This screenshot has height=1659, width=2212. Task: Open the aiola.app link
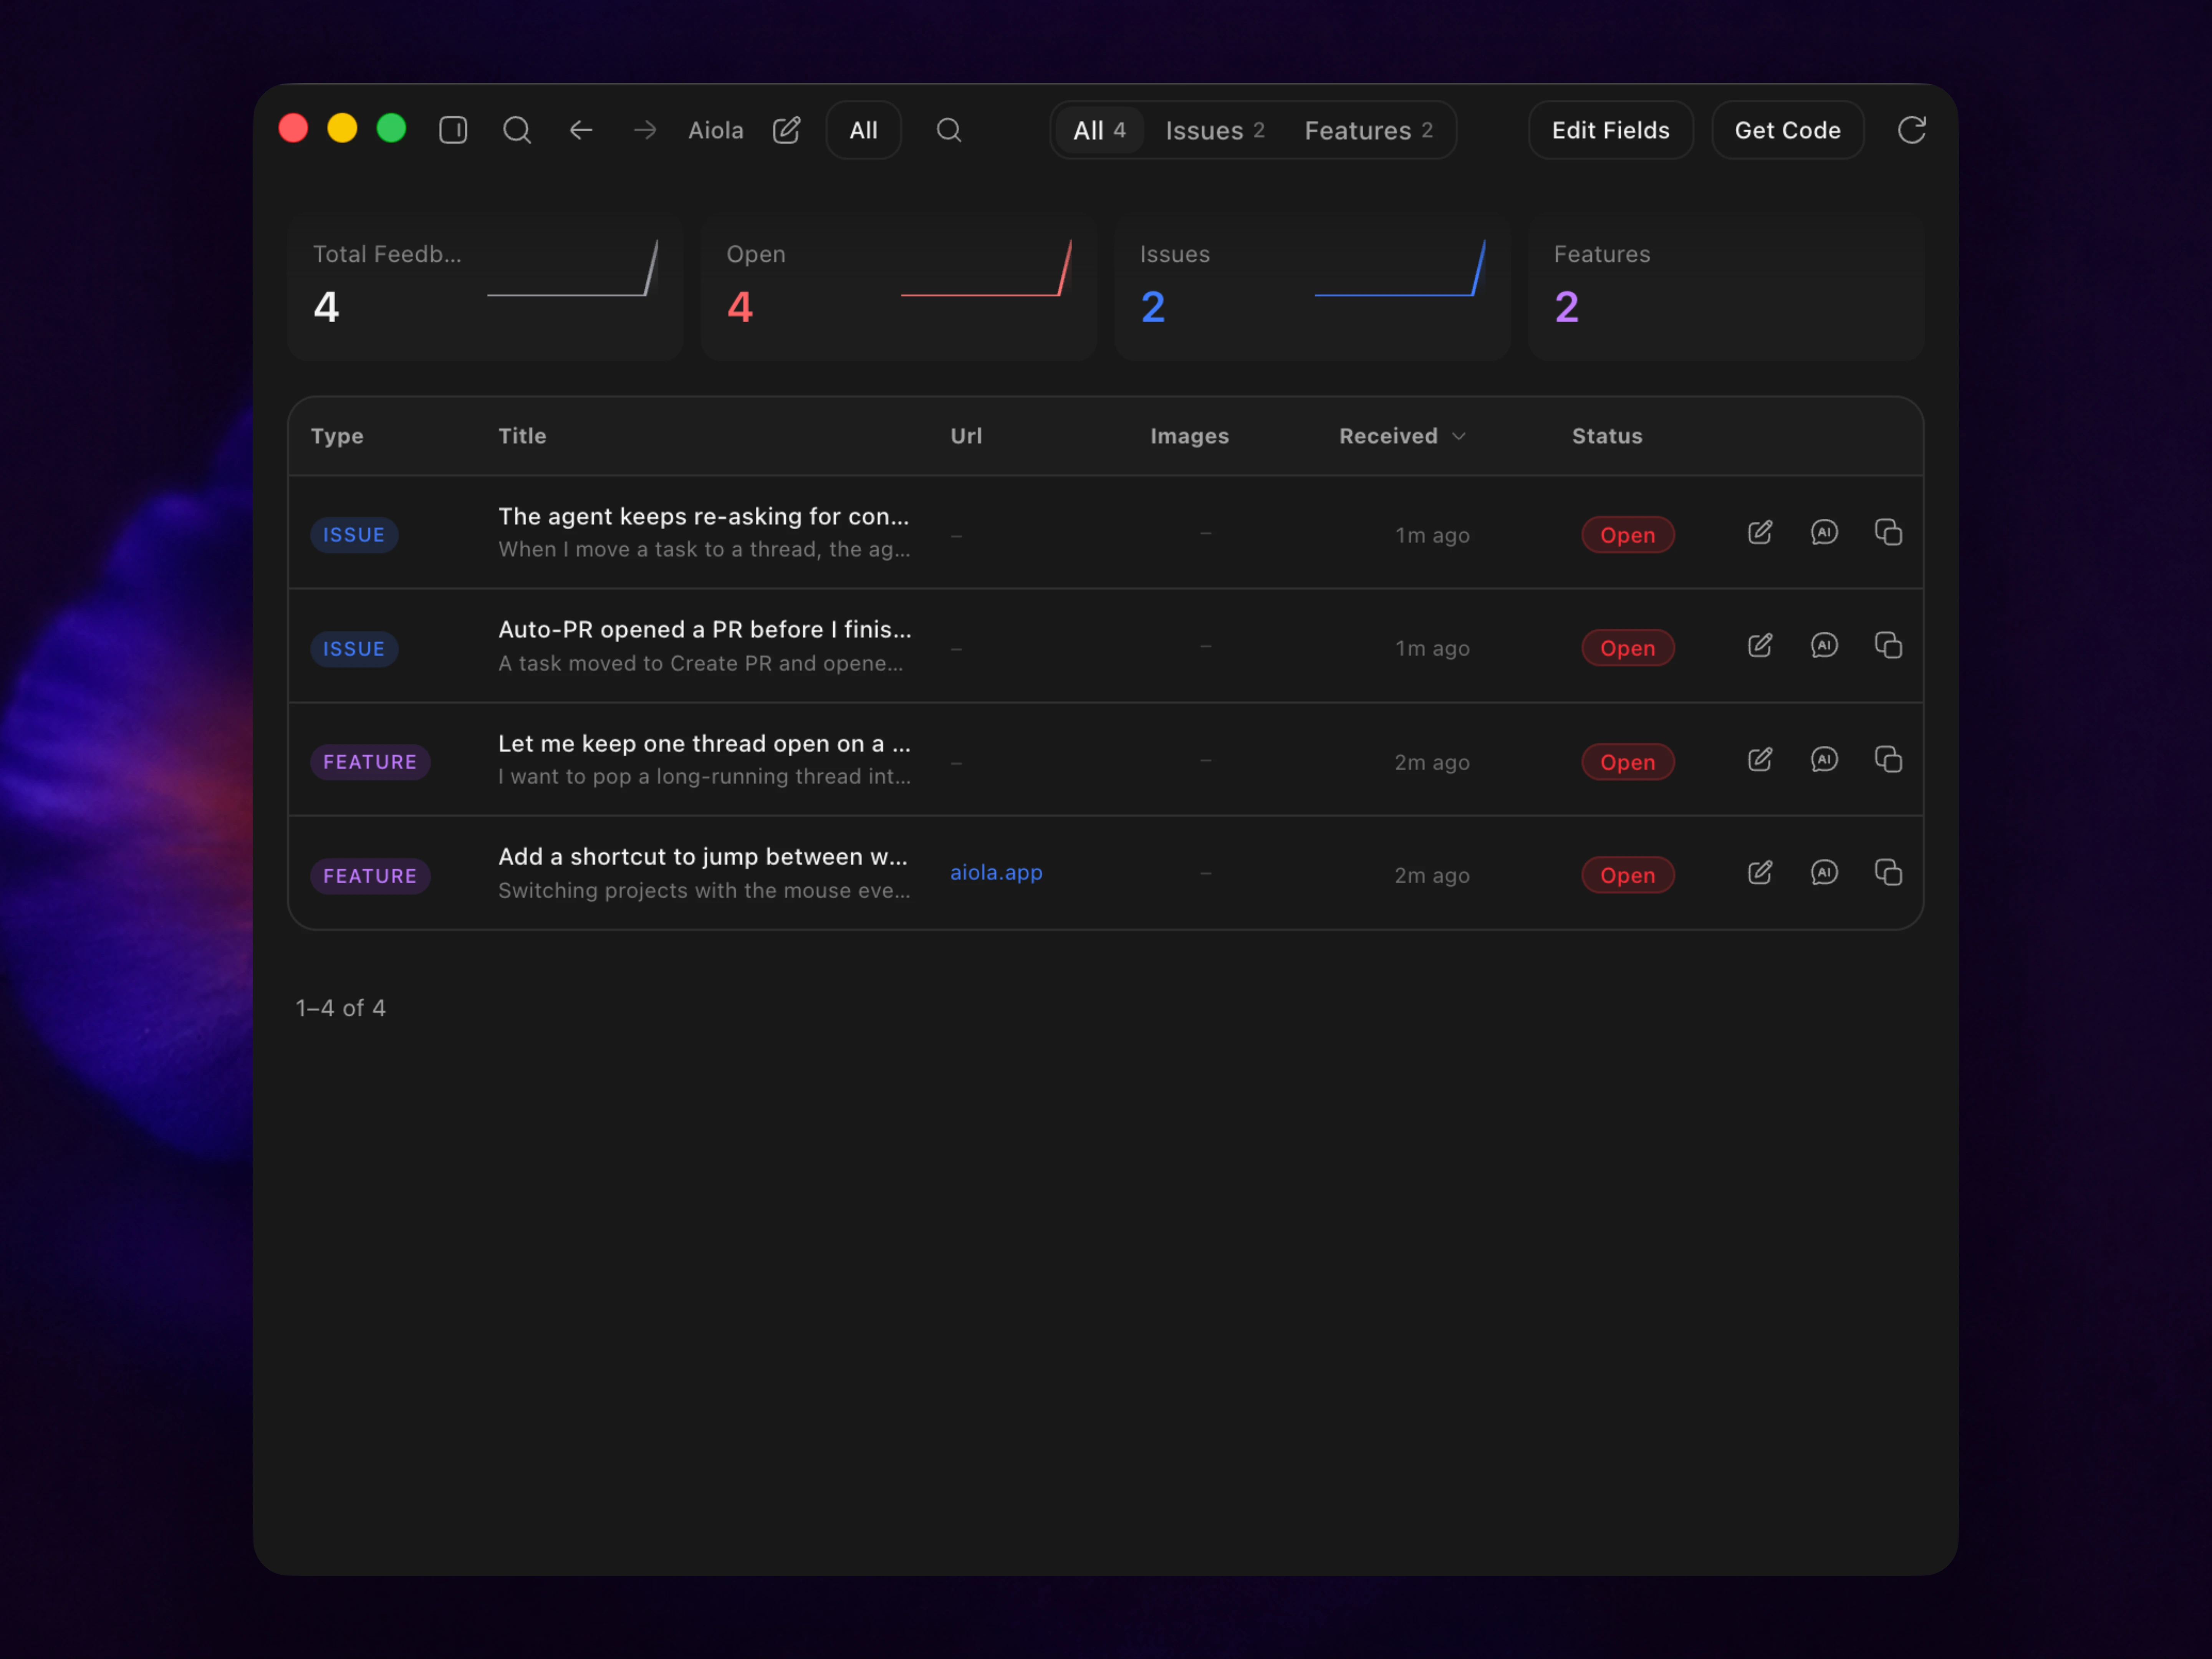(x=996, y=872)
